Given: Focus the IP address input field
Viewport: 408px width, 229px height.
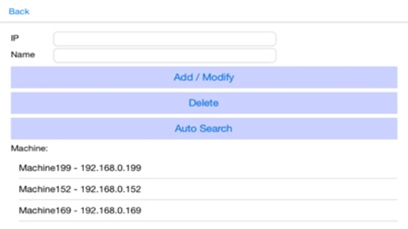Looking at the screenshot, I should tap(165, 39).
